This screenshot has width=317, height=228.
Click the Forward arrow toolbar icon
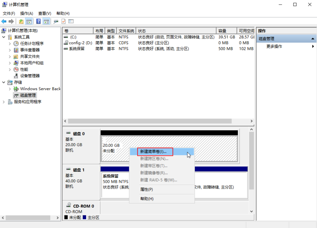coord(11,21)
